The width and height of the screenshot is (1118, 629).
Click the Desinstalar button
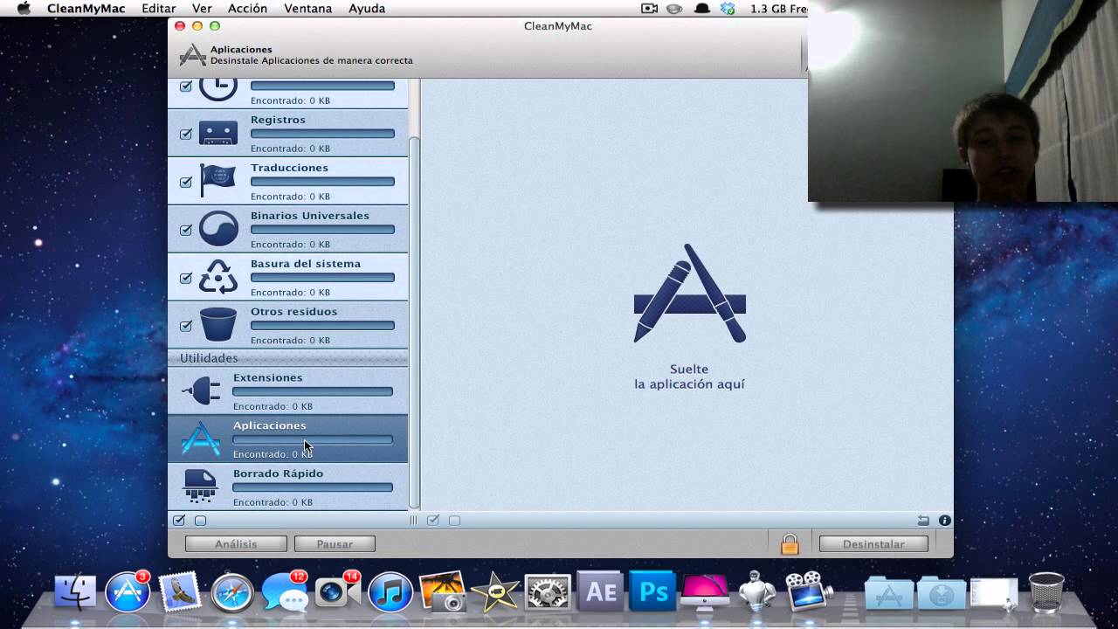[873, 543]
